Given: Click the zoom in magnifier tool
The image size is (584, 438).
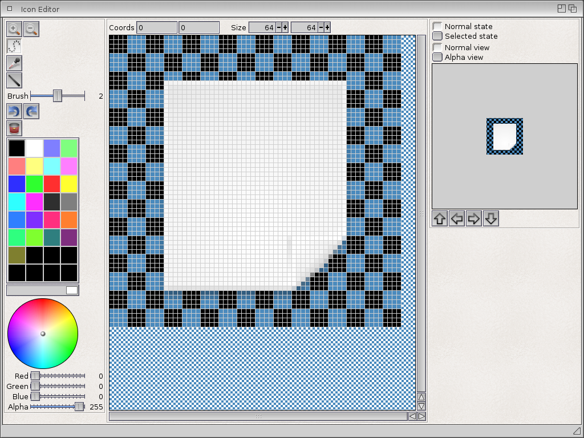Looking at the screenshot, I should click(x=14, y=29).
